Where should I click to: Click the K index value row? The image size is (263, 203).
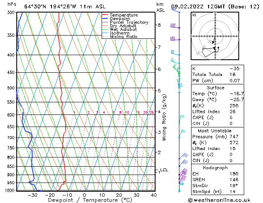point(217,69)
